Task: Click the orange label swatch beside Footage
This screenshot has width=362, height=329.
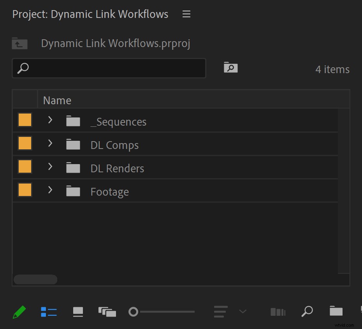Action: (25, 190)
